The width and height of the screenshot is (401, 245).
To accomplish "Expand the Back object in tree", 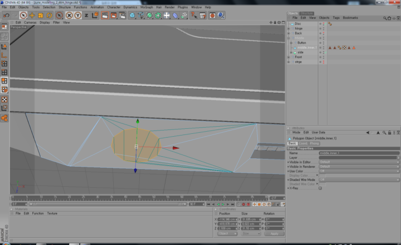I will (288, 33).
